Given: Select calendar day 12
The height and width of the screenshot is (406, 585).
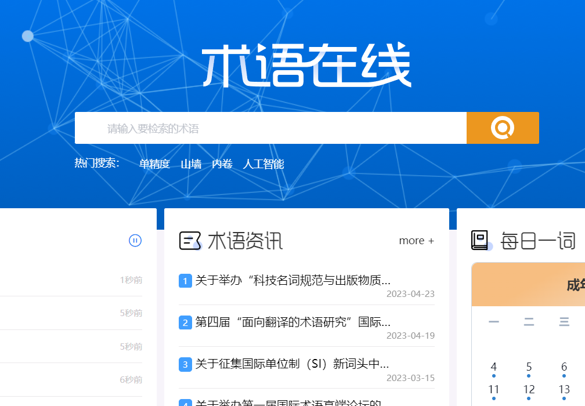Looking at the screenshot, I should [x=529, y=390].
